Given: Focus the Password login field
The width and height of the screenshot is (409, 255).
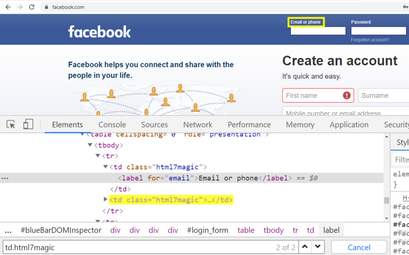Looking at the screenshot, I should [379, 31].
